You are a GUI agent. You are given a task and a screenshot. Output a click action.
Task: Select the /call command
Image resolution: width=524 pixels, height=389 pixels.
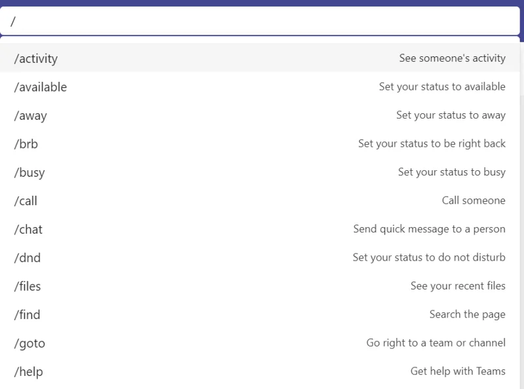[x=260, y=200]
